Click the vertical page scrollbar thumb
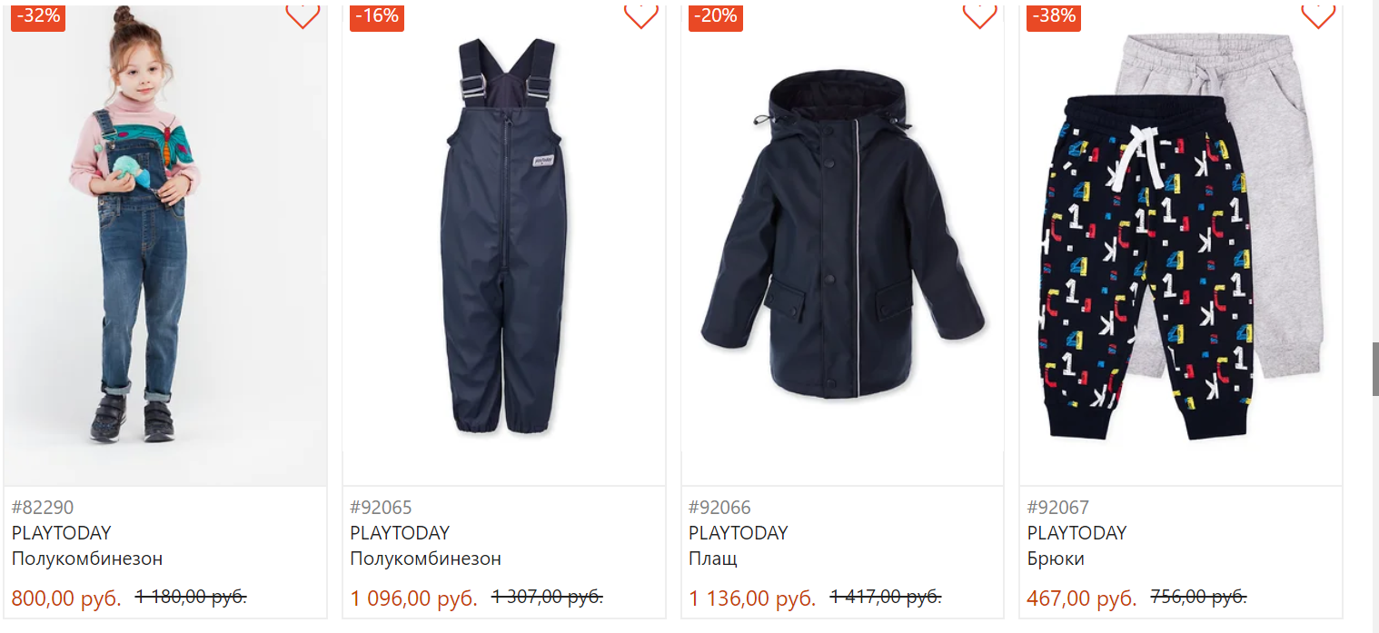1379x633 pixels. [1375, 369]
